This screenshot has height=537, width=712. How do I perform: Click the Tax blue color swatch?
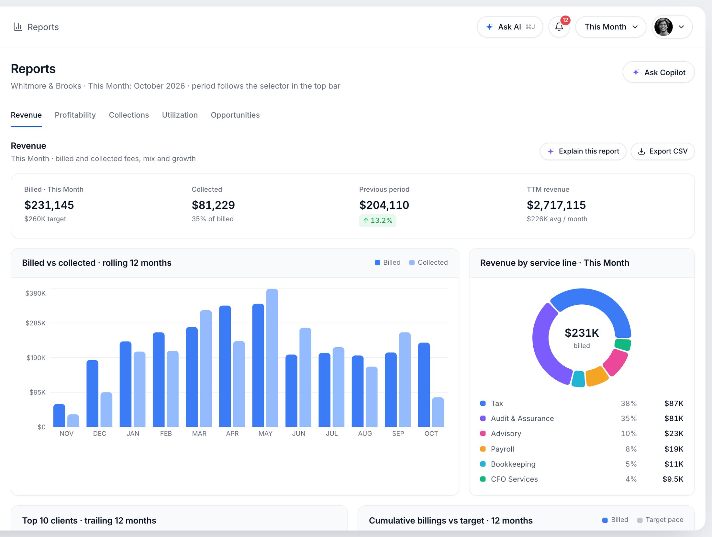click(x=483, y=403)
